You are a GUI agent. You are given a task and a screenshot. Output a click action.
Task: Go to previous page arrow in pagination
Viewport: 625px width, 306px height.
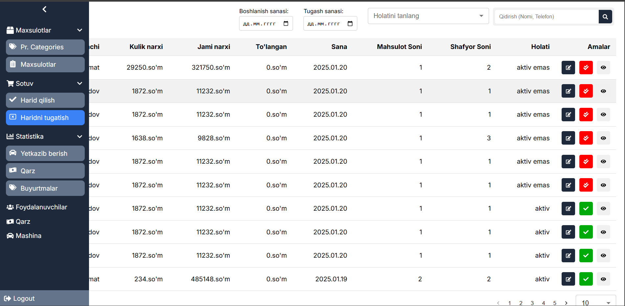[498, 303]
